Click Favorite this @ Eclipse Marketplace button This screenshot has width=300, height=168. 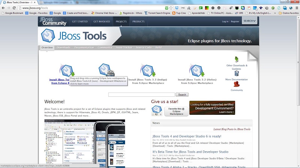[176, 111]
